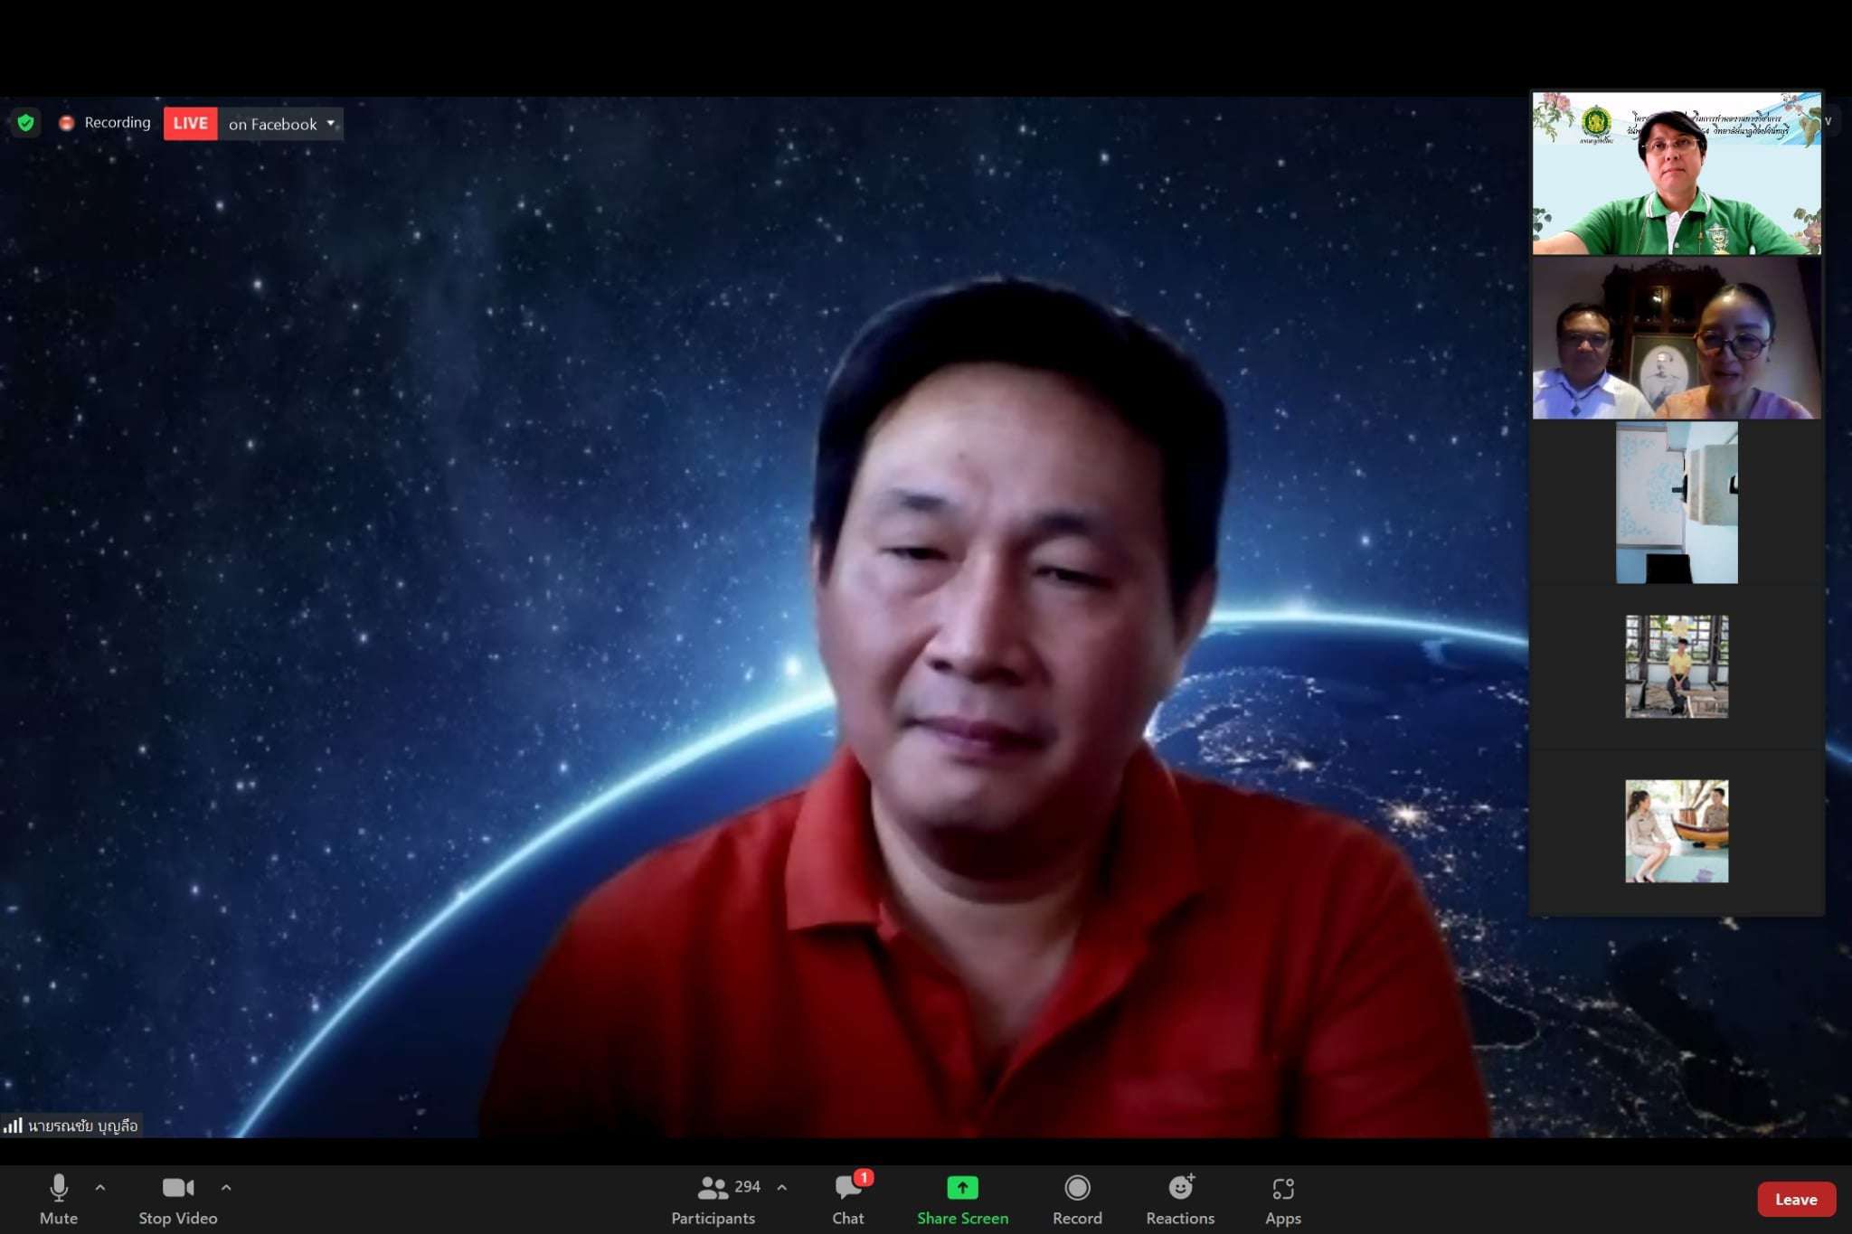Viewport: 1852px width, 1234px height.
Task: Select the green-shirt participant video thumbnail
Action: (1676, 173)
